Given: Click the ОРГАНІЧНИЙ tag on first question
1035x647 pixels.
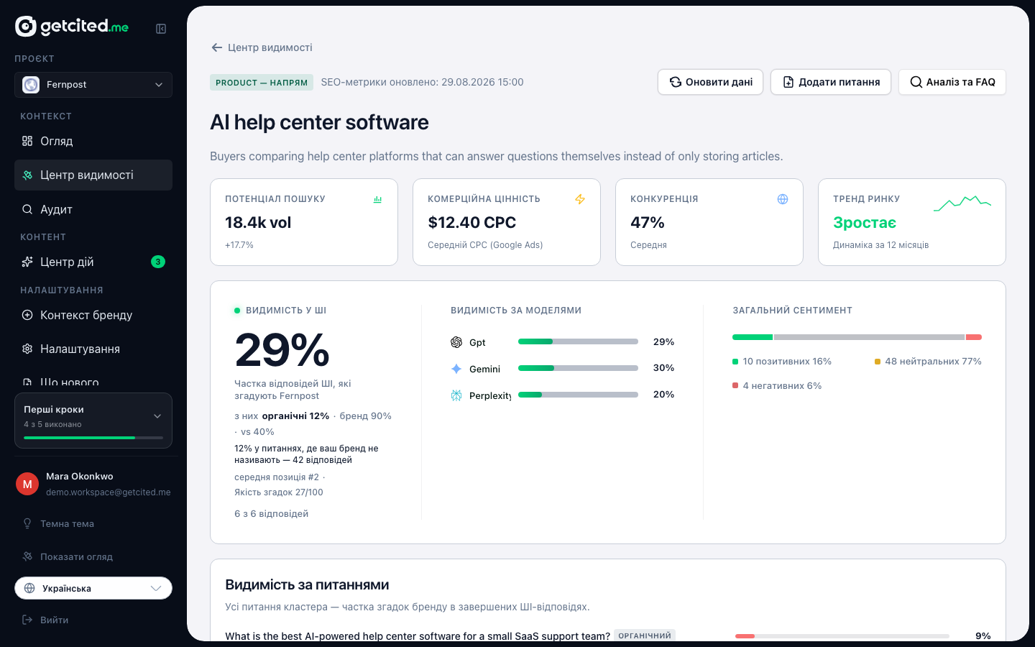Looking at the screenshot, I should (x=645, y=635).
